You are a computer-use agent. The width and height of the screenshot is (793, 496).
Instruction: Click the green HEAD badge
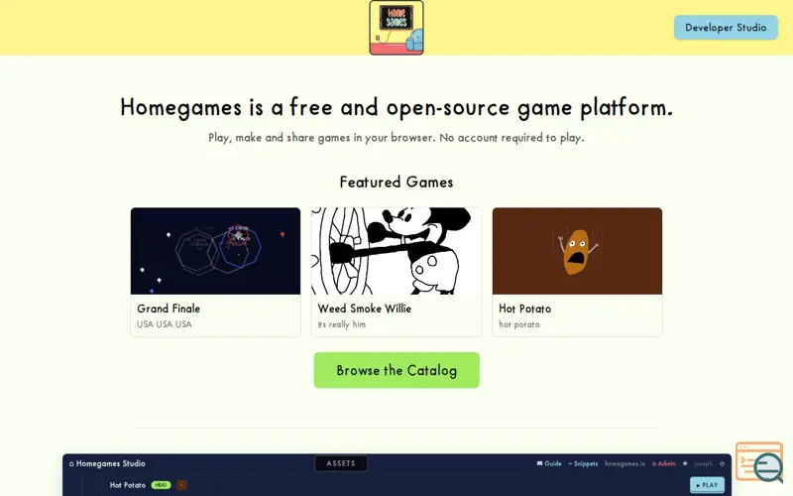[161, 485]
